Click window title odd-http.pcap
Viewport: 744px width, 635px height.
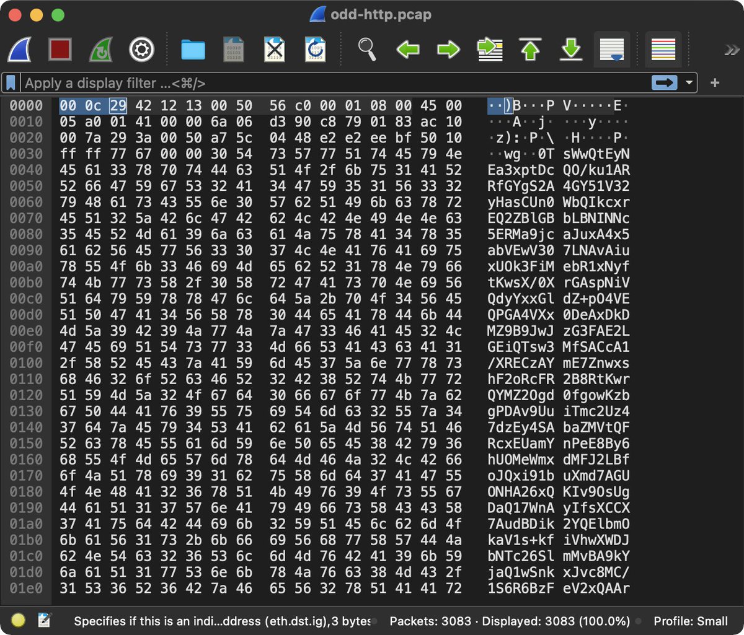tap(380, 14)
